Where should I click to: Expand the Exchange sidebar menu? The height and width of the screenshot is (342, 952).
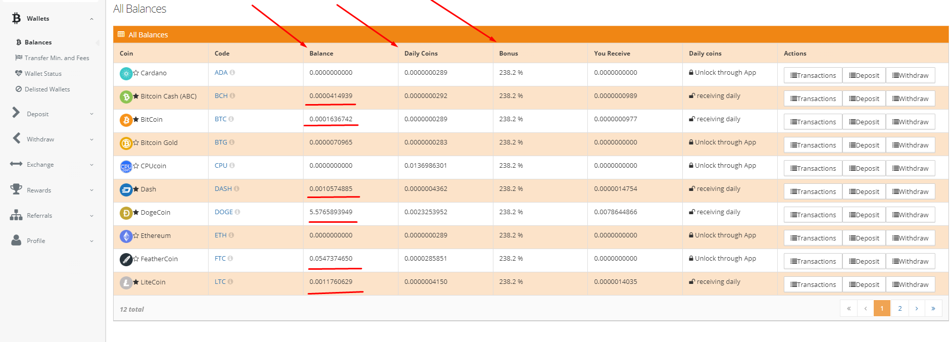coord(53,164)
